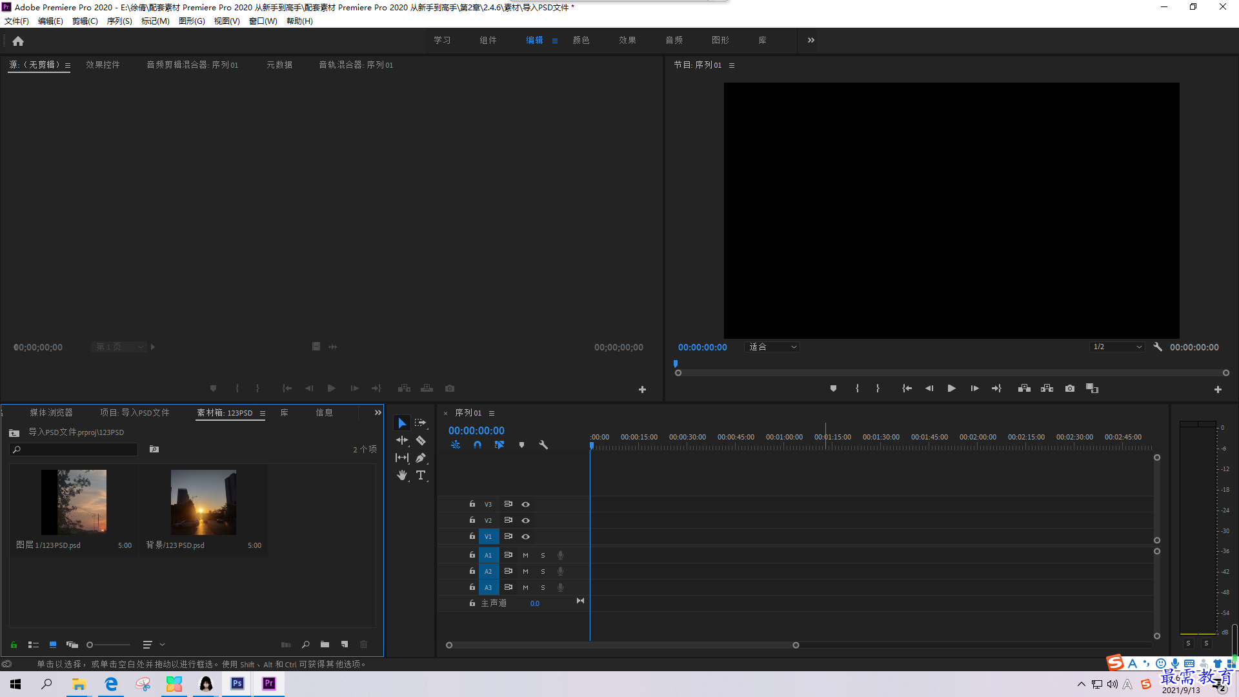Switch to 音频 workspace

click(x=674, y=40)
